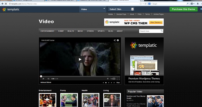Select the BLOG menu item
This screenshot has width=202, height=107.
(x=111, y=31)
